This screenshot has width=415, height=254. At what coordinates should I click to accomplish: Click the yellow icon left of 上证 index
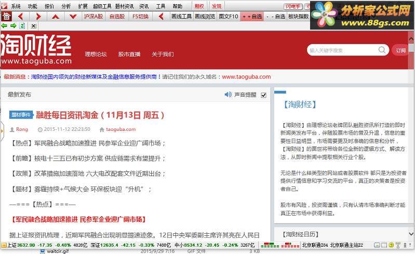pyautogui.click(x=4, y=245)
